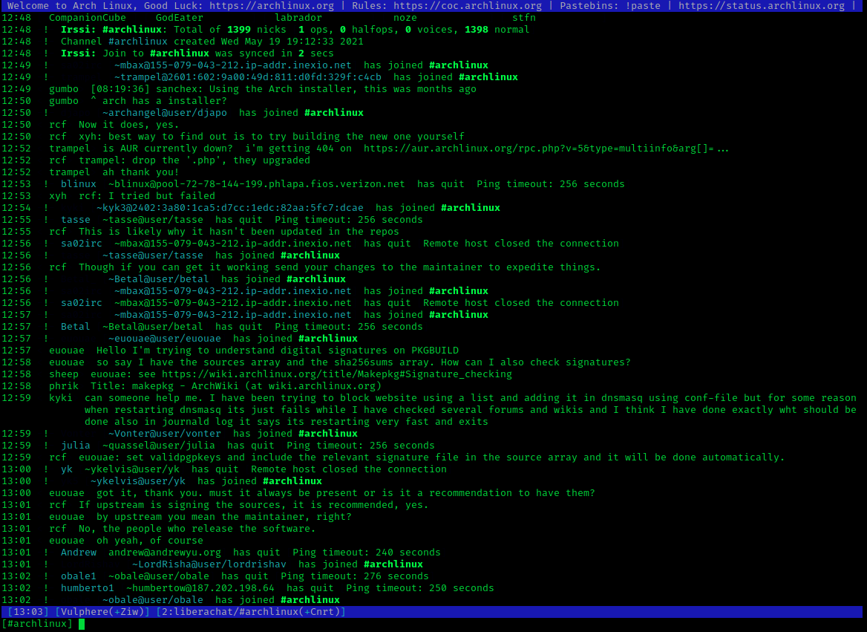Screen dimensions: 867x632
Task: Click the kyki nick on dnsmasq message
Action: (x=61, y=398)
